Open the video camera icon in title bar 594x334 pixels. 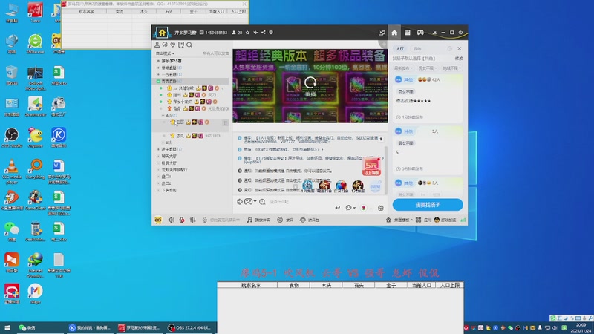(382, 33)
